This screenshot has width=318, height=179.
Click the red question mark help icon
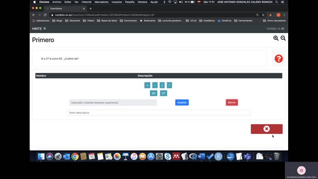(x=279, y=59)
